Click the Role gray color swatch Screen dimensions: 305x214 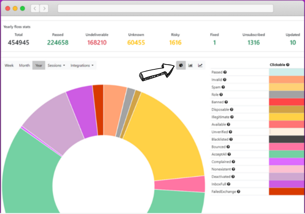click(287, 95)
